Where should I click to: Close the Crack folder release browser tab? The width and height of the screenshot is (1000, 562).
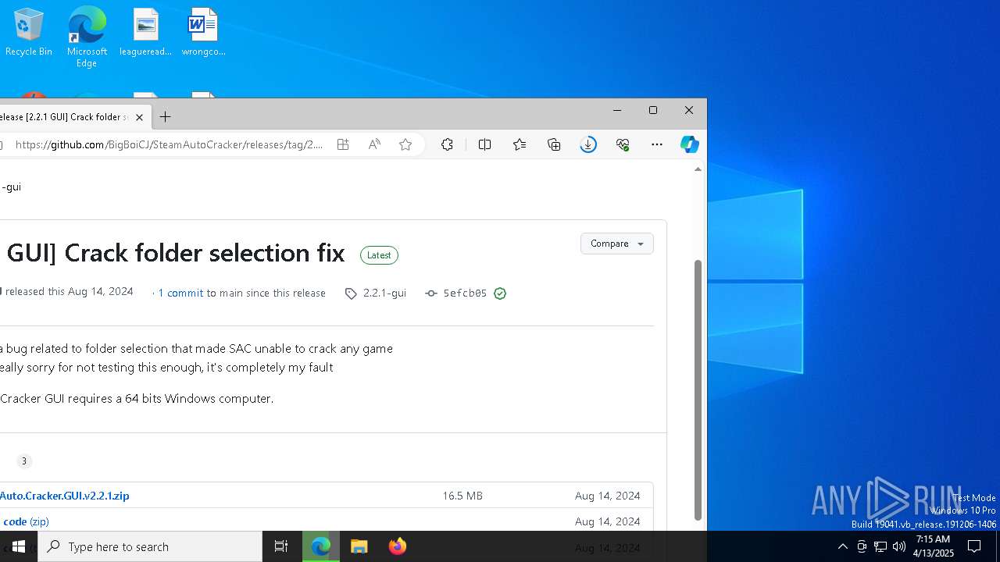(x=139, y=117)
